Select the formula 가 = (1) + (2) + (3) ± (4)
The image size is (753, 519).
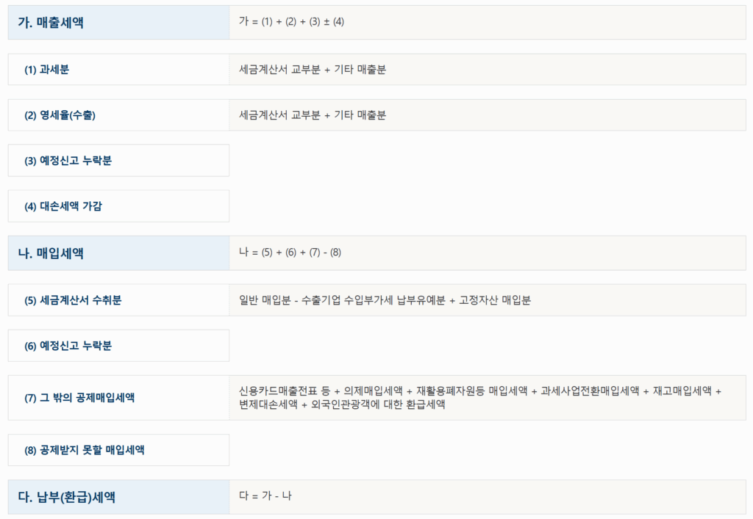click(x=292, y=22)
